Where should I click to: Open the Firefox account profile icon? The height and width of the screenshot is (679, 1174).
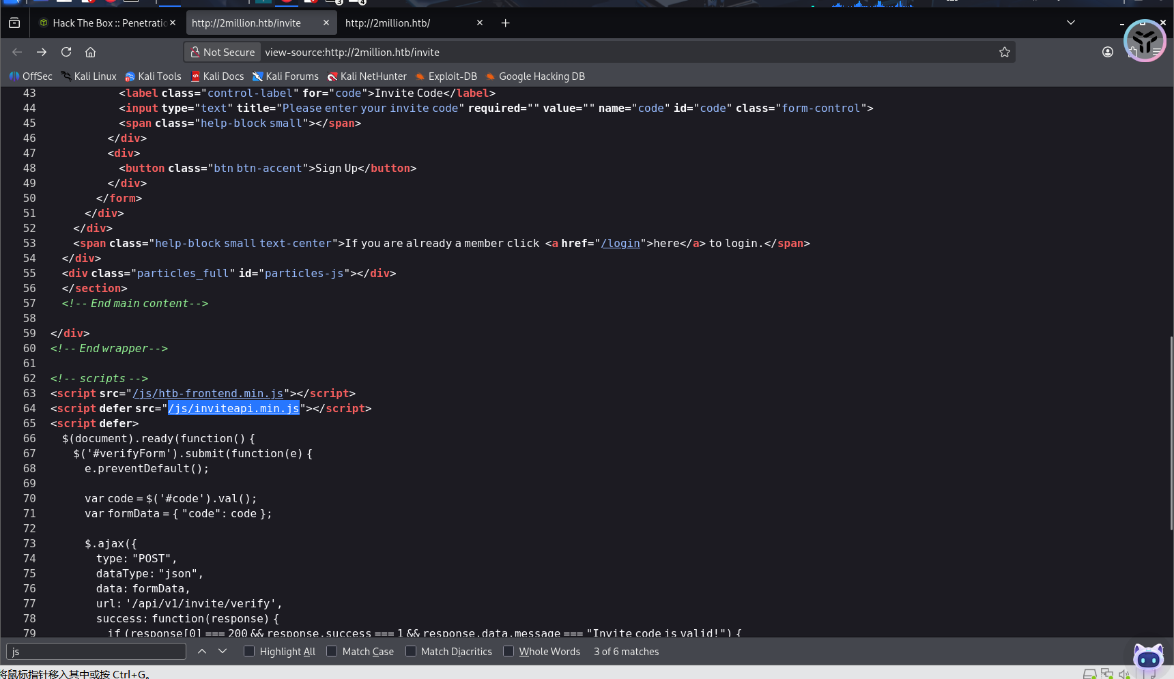pos(1107,52)
